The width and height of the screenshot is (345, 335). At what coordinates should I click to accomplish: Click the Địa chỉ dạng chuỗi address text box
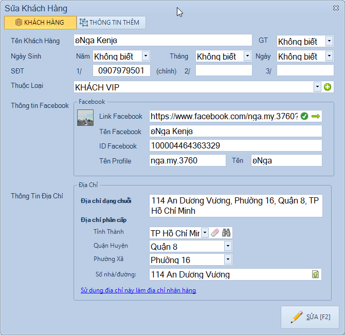pyautogui.click(x=236, y=206)
